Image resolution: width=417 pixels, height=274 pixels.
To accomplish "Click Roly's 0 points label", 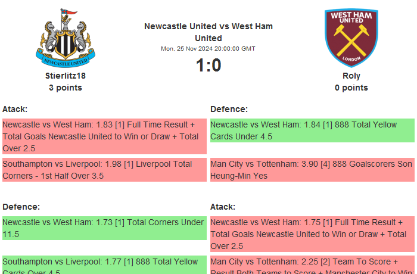I will [x=351, y=88].
